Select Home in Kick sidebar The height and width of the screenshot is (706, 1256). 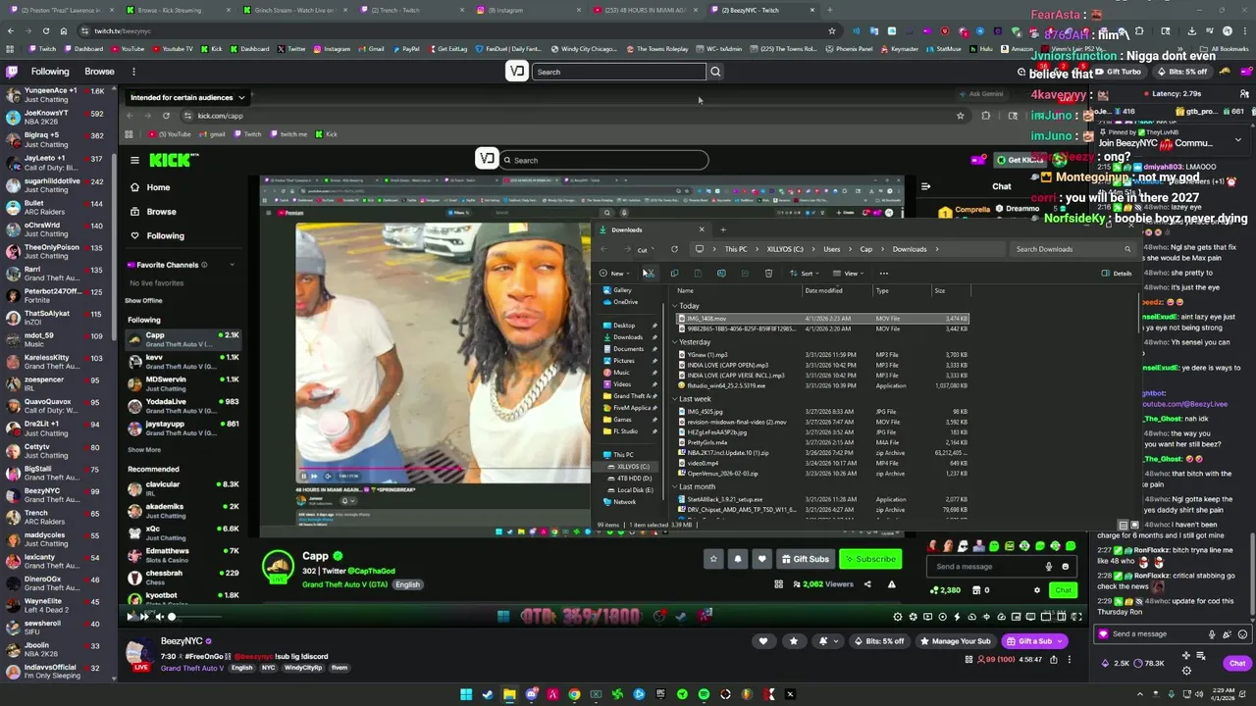point(150,187)
